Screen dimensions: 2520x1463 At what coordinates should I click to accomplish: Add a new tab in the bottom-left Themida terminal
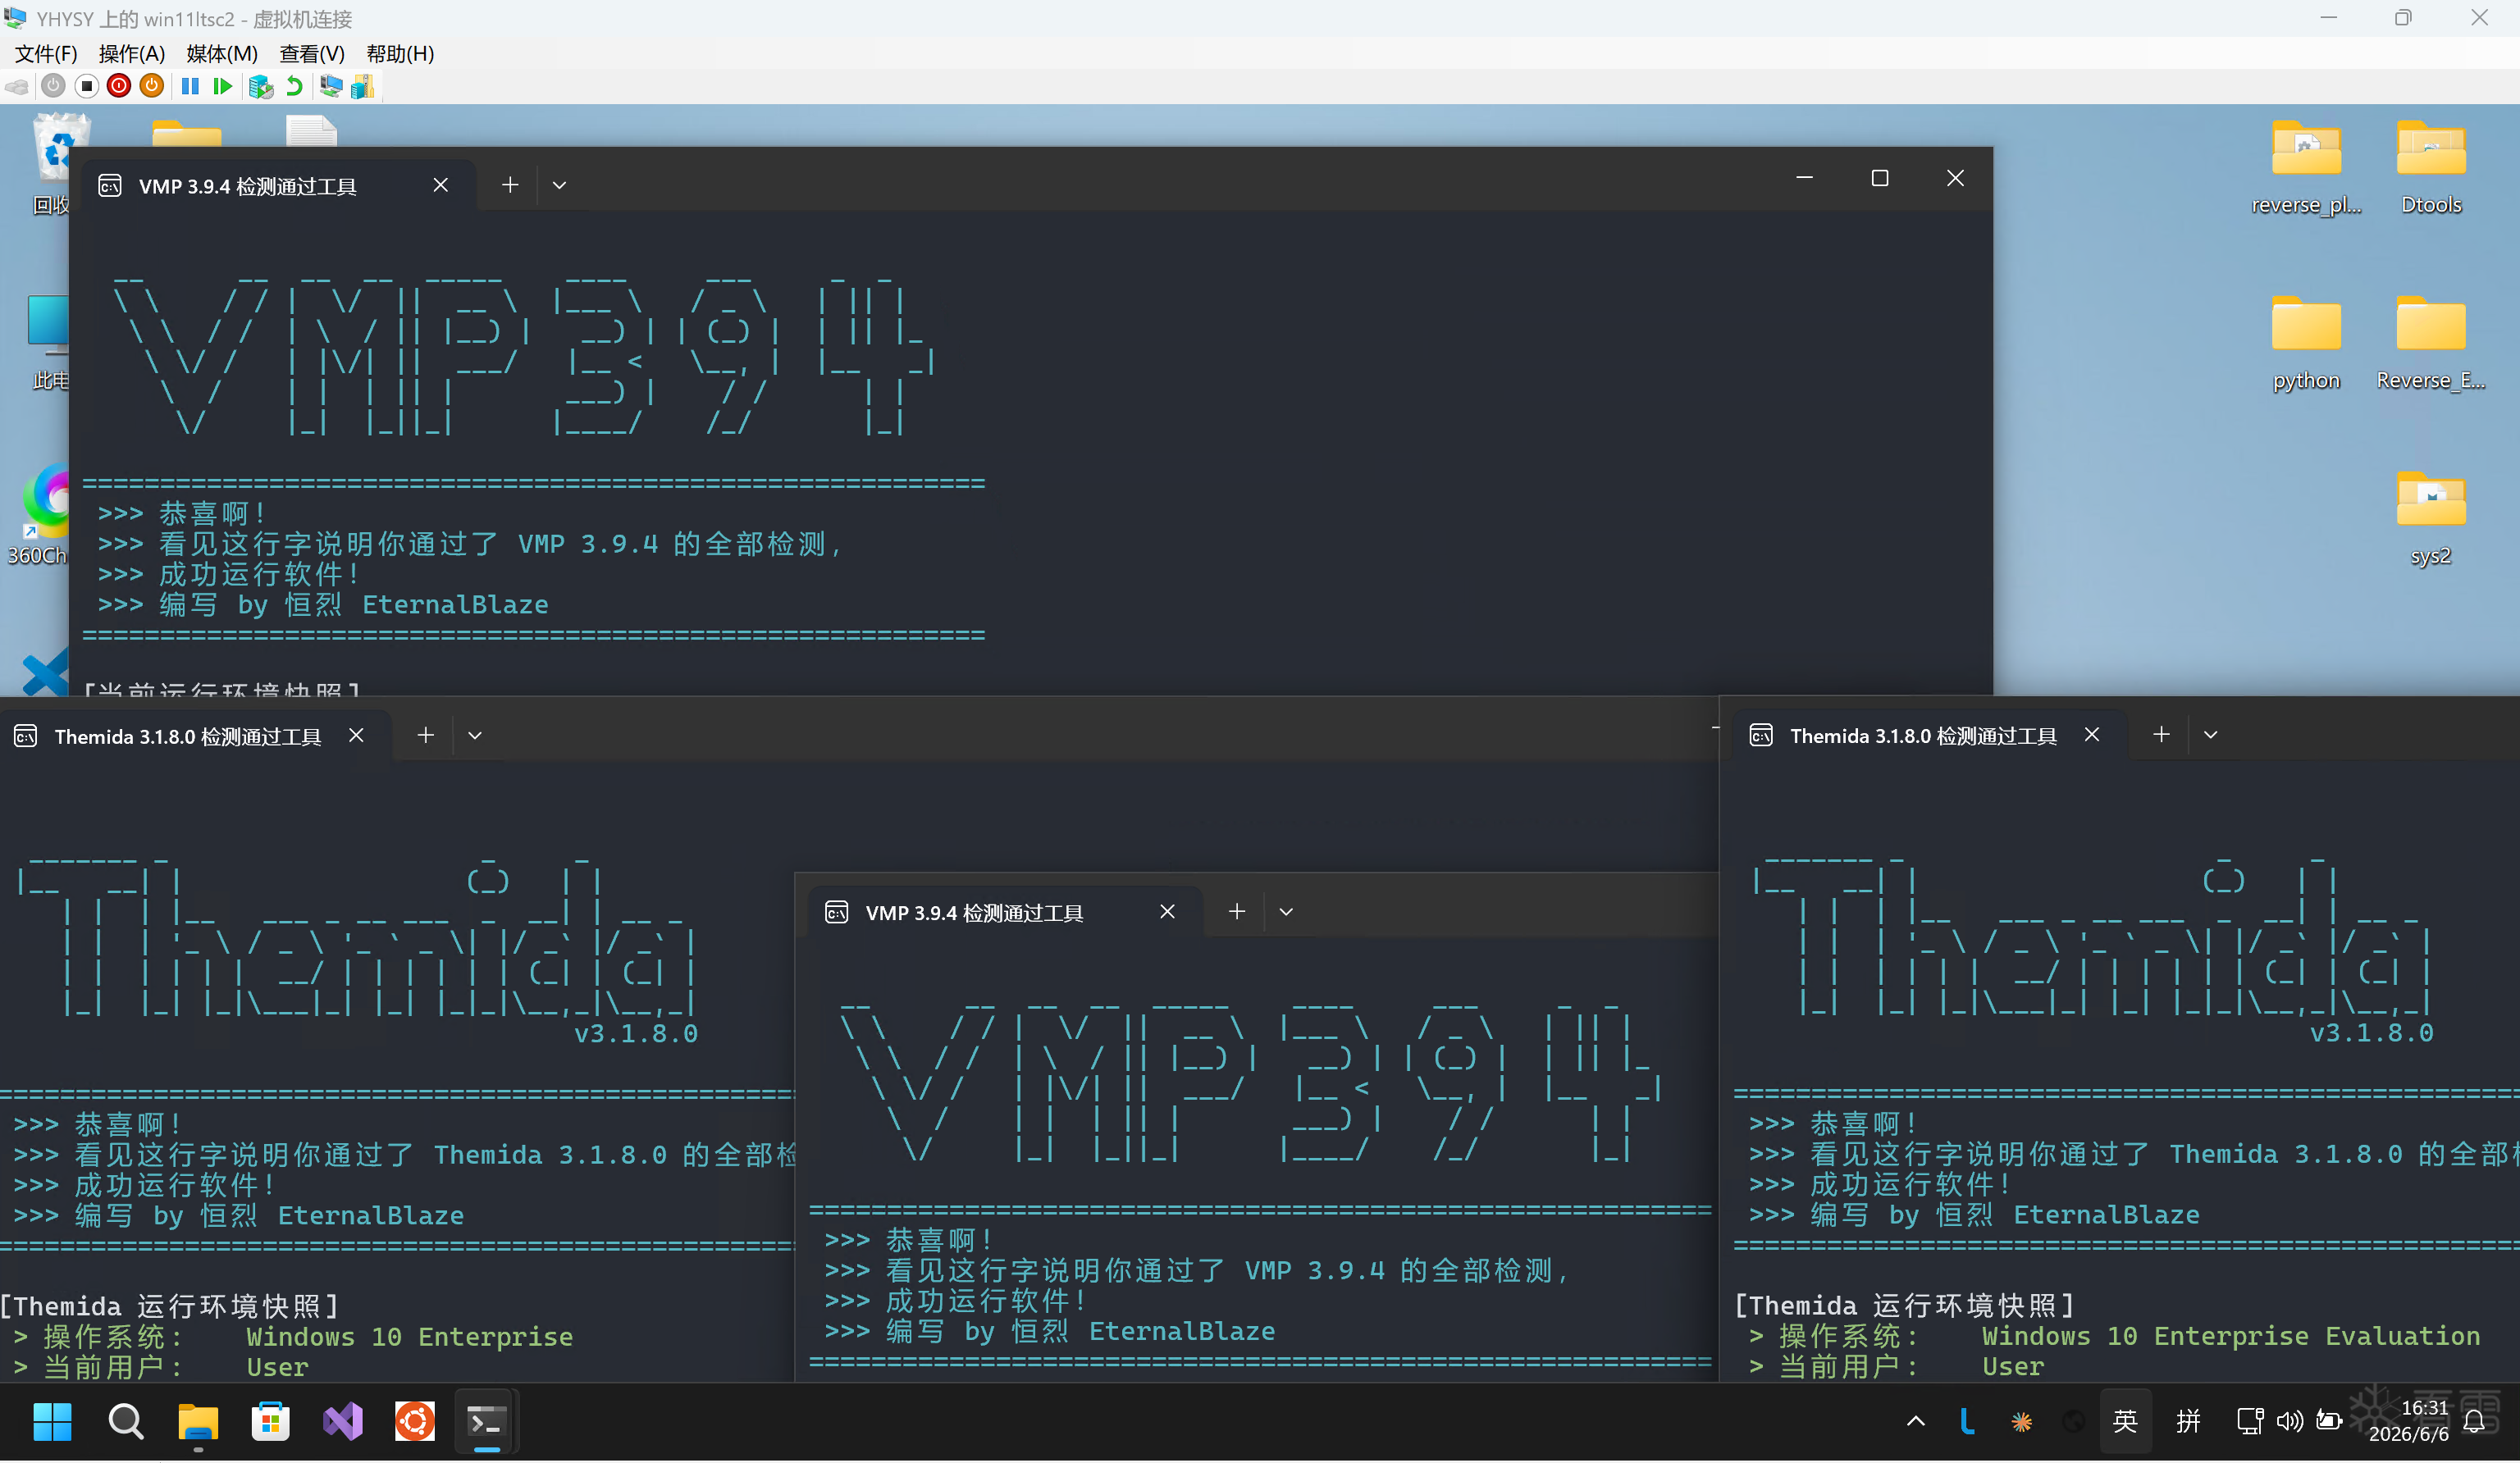pos(426,736)
